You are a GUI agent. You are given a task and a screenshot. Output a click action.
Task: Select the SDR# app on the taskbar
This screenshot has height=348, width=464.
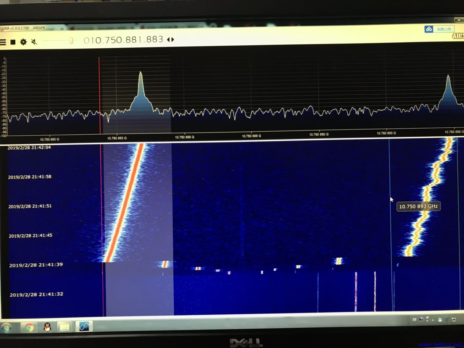coord(84,326)
